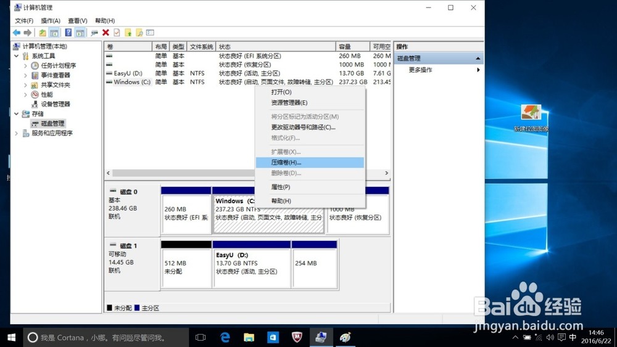Launch Edge browser from the taskbar
The image size is (617, 347).
tap(225, 338)
